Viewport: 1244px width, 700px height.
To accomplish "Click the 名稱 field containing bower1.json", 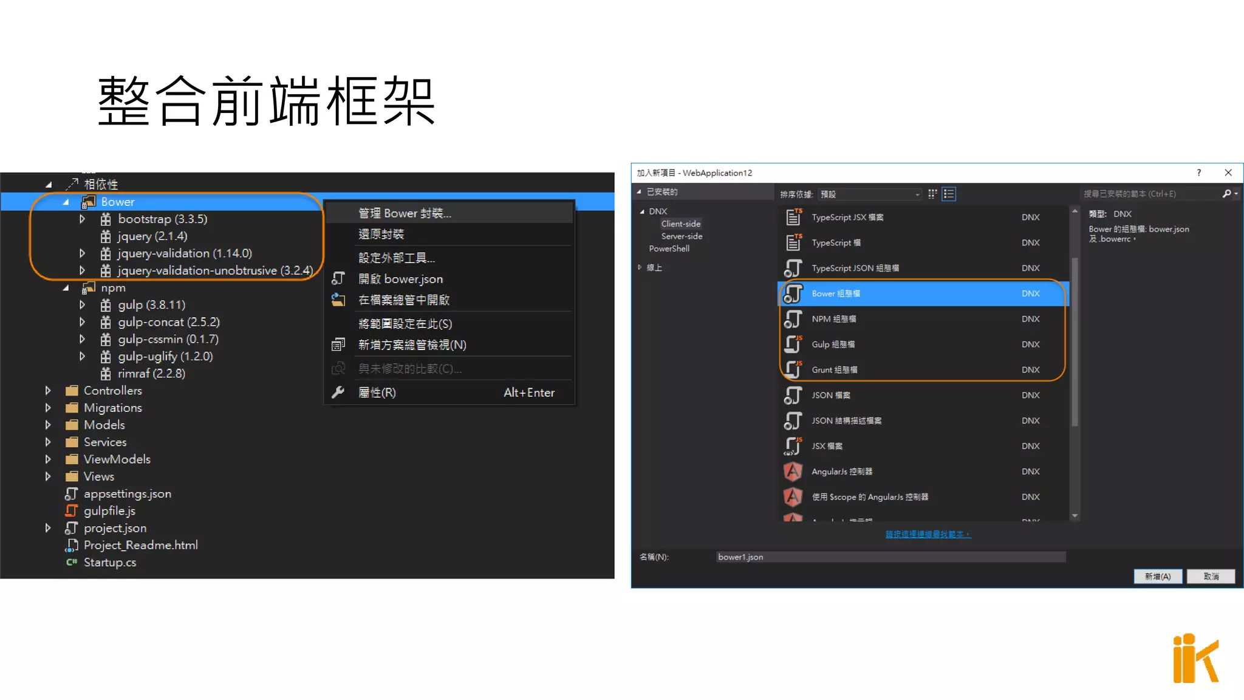I will (890, 557).
